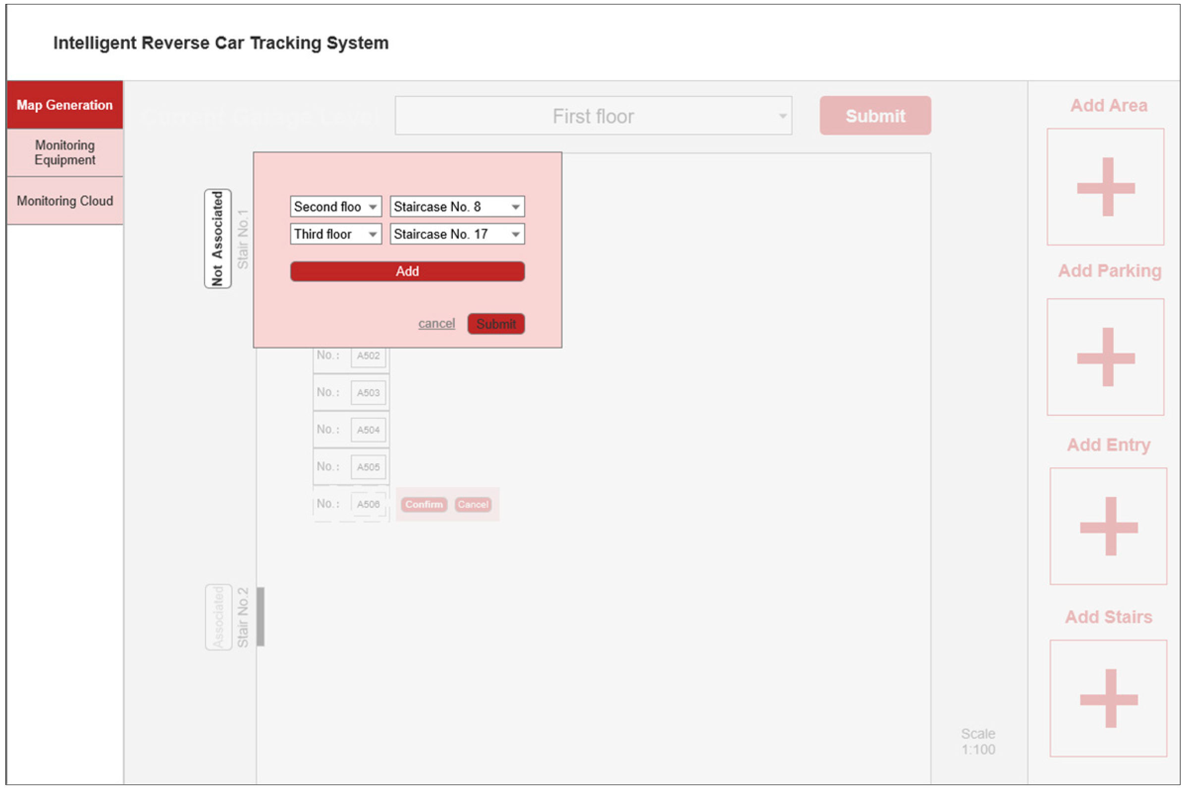1183x788 pixels.
Task: Open the Monitoring Cloud tab
Action: (65, 201)
